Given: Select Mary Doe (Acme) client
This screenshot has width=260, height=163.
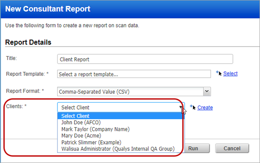Looking at the screenshot, I should [x=121, y=136].
